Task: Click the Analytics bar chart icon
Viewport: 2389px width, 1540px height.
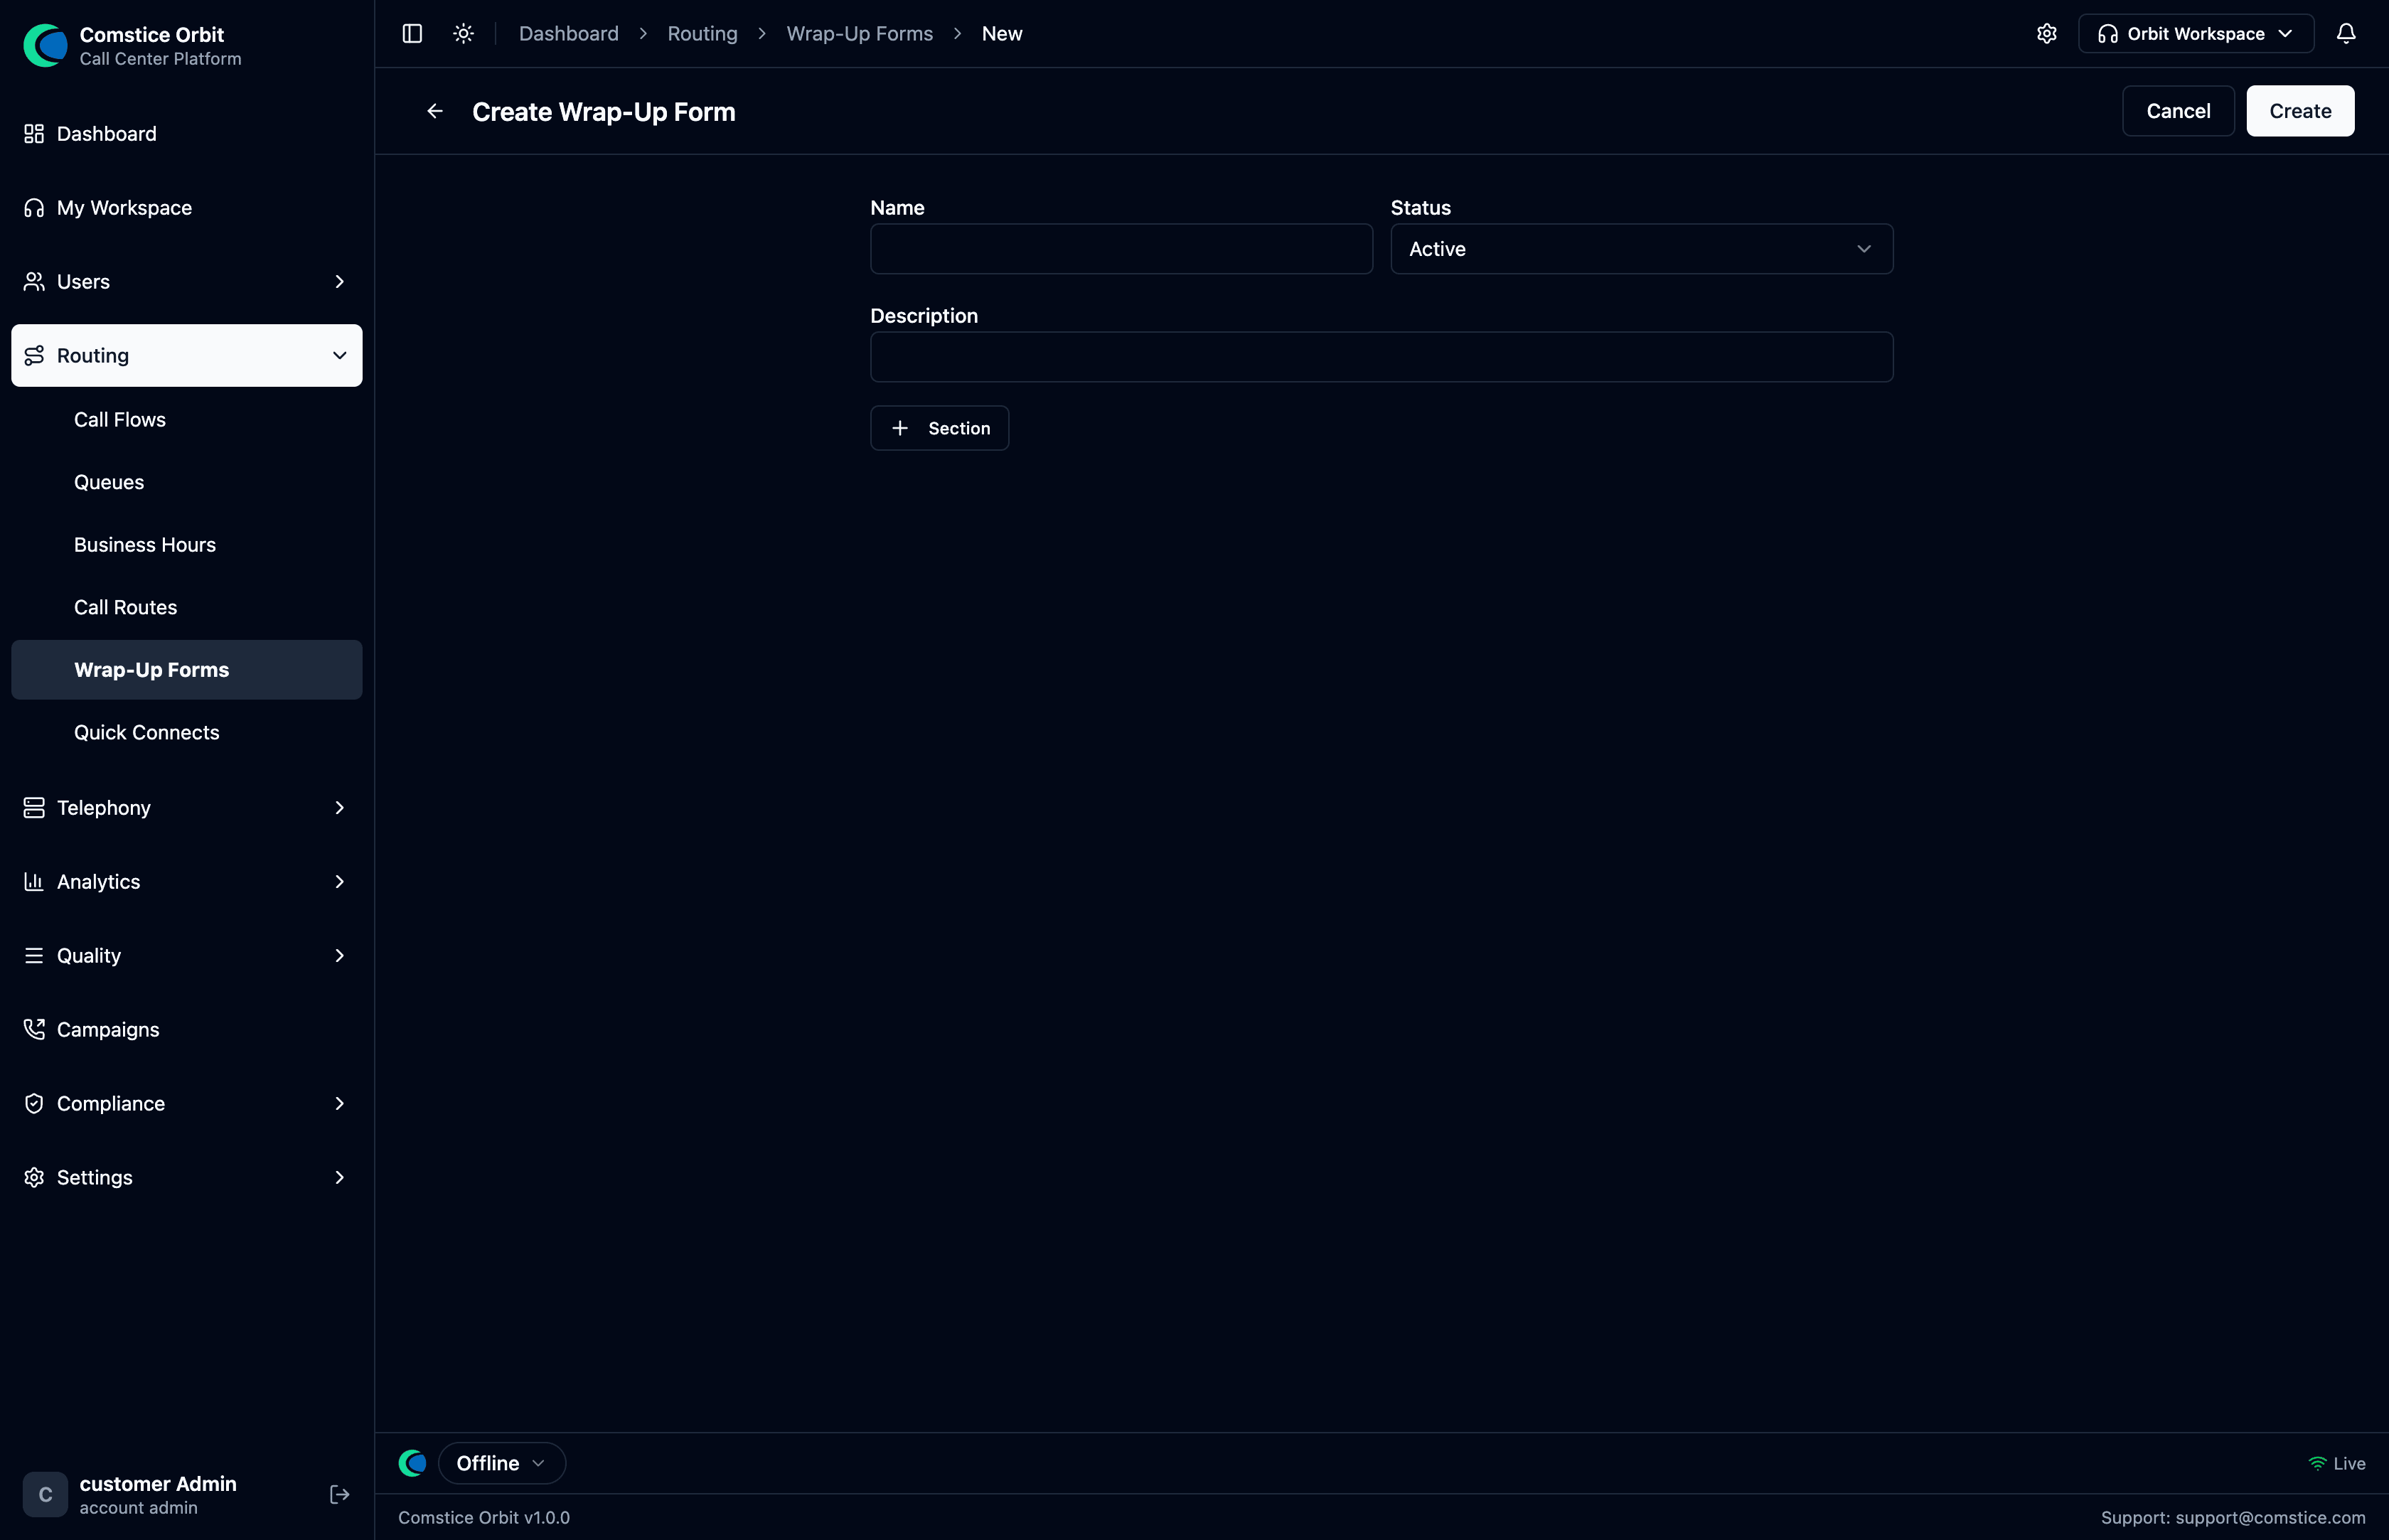Action: (34, 882)
